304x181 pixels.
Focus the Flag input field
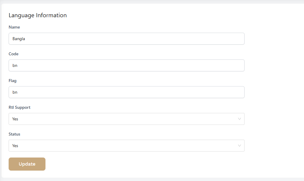point(126,92)
